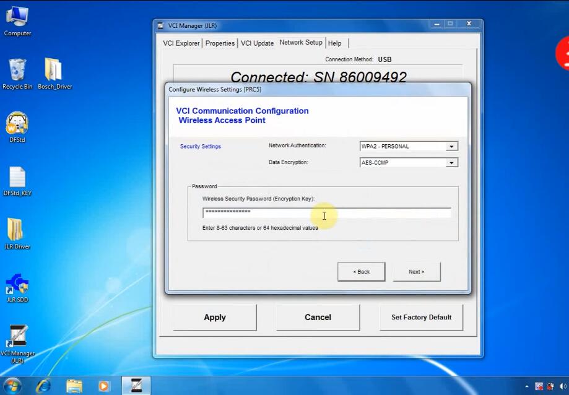Open the Data Encryption dropdown
Screen dimensions: 569x395
451,162
